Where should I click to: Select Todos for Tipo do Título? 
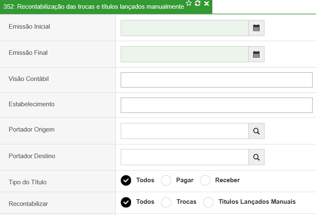(126, 180)
